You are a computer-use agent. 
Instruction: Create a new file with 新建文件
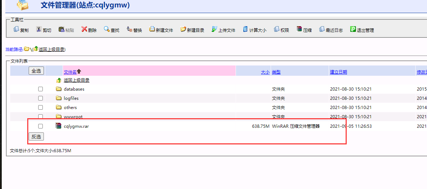(152, 30)
